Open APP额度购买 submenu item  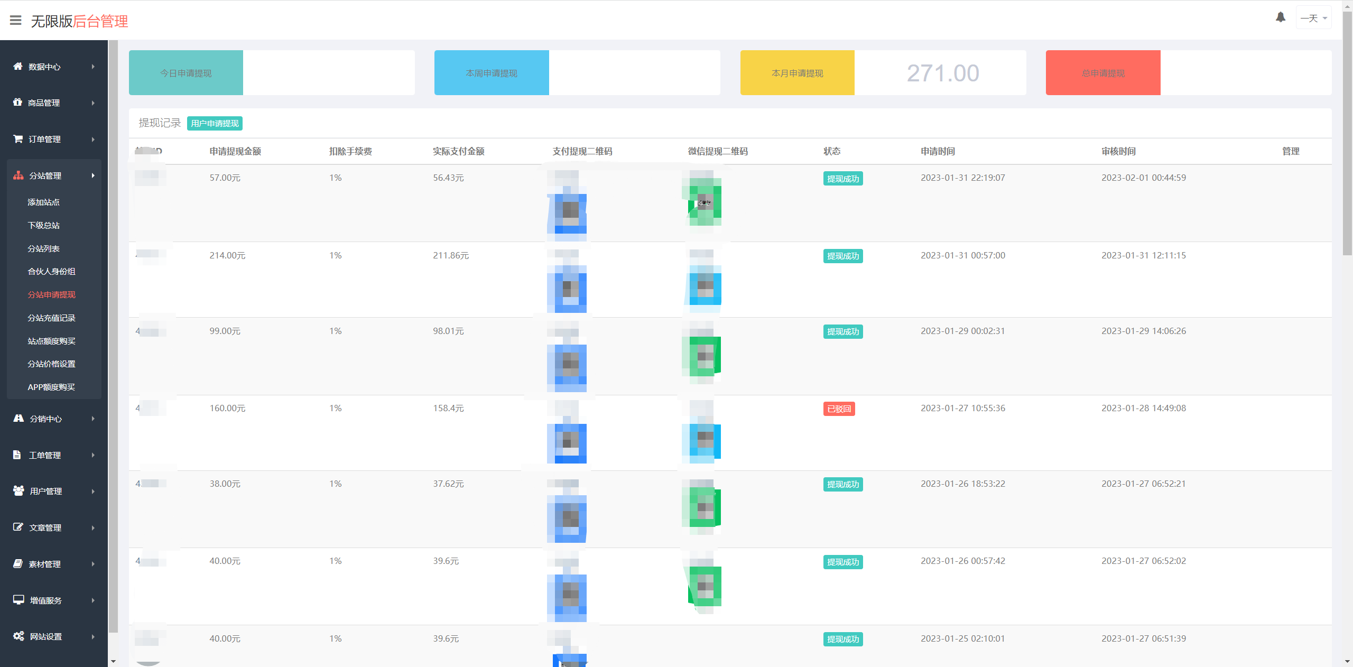tap(51, 387)
